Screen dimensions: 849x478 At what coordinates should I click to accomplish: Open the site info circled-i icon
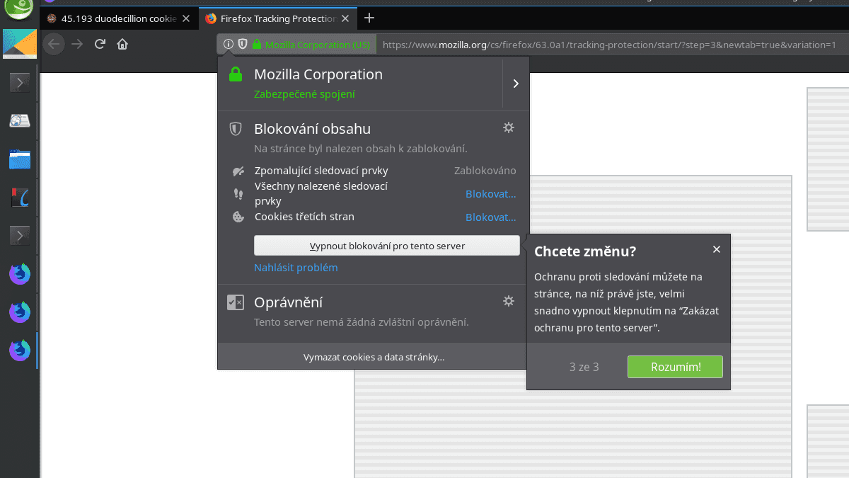pos(228,44)
